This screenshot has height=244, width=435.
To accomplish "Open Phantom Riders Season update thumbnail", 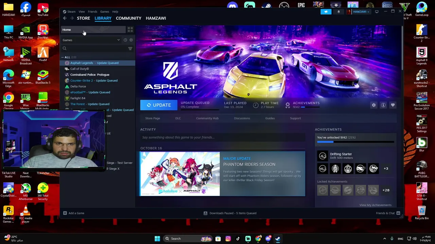I will tap(180, 174).
